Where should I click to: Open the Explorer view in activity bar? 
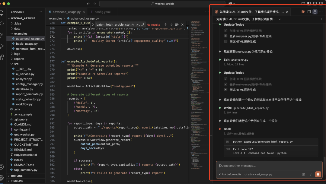(1, 13)
